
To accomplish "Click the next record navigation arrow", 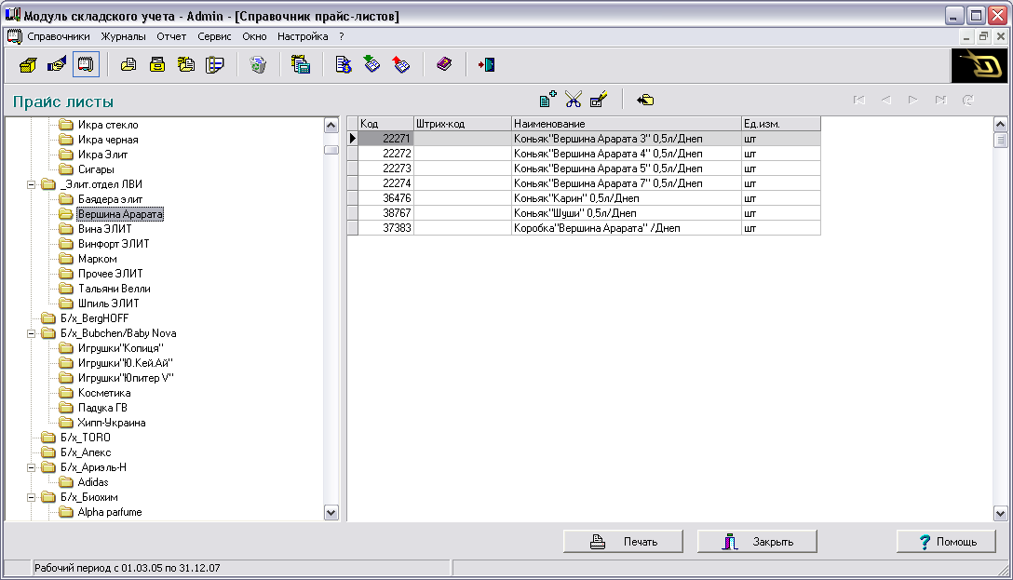I will [912, 100].
